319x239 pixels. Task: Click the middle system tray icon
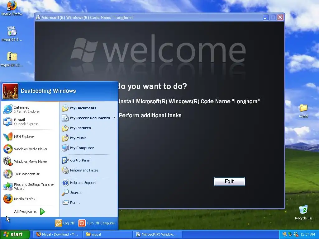coord(290,234)
